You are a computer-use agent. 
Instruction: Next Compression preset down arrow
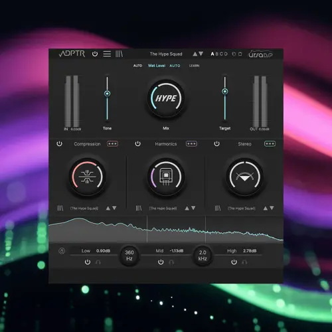[x=114, y=208]
